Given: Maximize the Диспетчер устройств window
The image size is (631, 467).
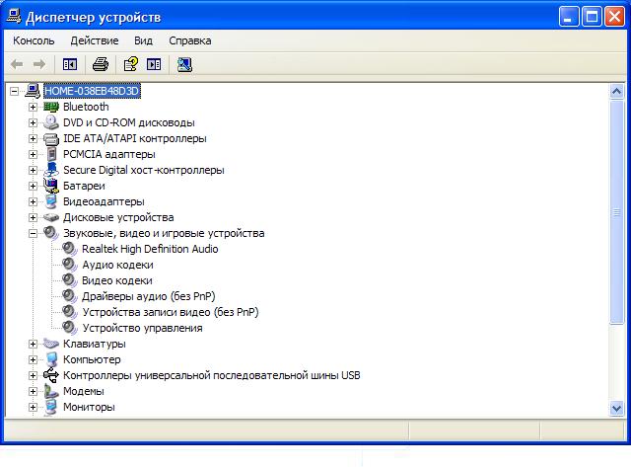Looking at the screenshot, I should pyautogui.click(x=592, y=17).
